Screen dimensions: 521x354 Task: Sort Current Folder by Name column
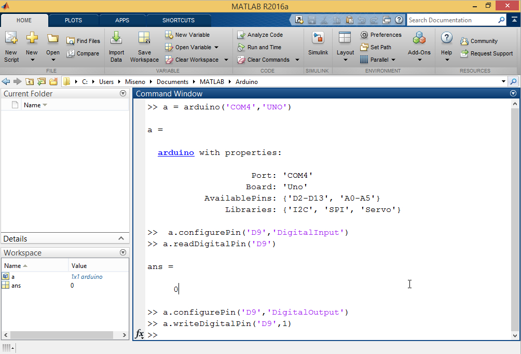tap(35, 105)
